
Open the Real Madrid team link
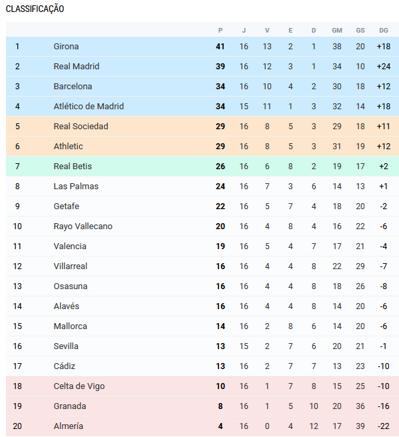point(77,67)
